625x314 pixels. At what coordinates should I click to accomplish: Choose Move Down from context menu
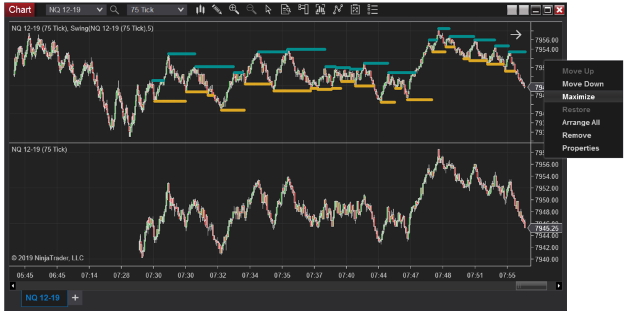(x=583, y=84)
